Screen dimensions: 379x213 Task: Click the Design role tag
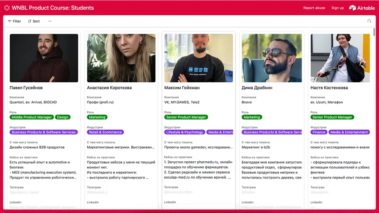point(63,117)
